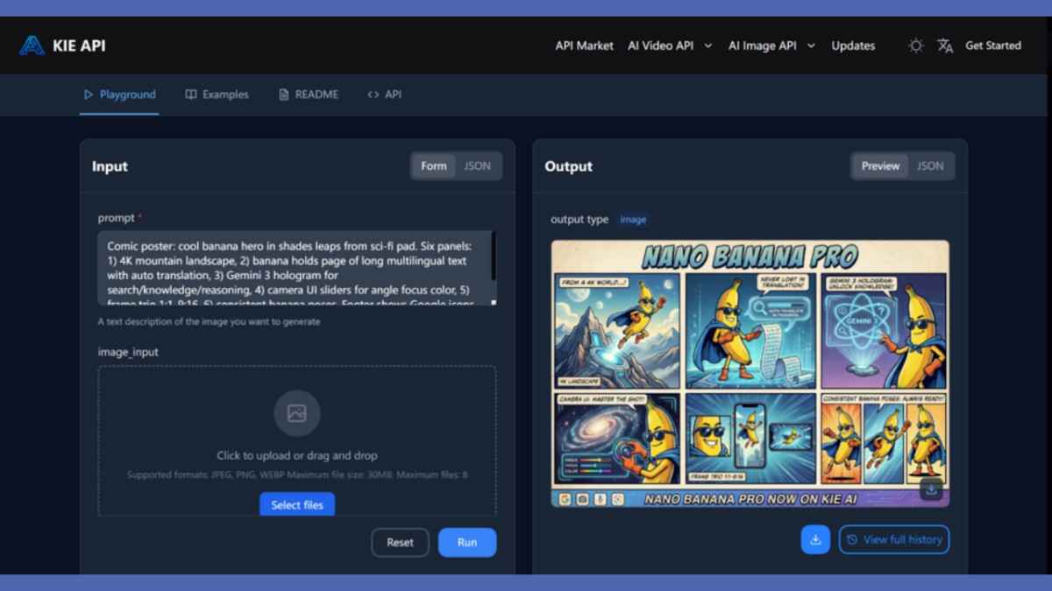This screenshot has width=1052, height=591.
Task: Click the blue download output button
Action: pyautogui.click(x=814, y=539)
